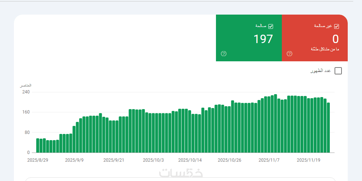The image size is (362, 181).
Task: Open help icon in the green صالحة card
Action: pos(224,54)
